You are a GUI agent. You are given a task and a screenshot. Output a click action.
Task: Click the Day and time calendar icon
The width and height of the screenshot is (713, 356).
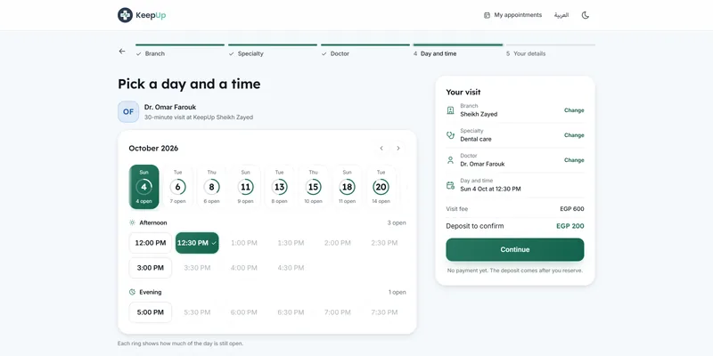click(450, 185)
